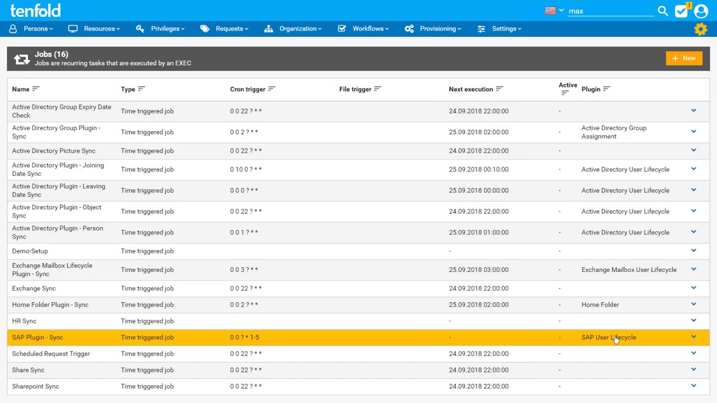The width and height of the screenshot is (717, 403).
Task: Open the Privileges menu
Action: (160, 29)
